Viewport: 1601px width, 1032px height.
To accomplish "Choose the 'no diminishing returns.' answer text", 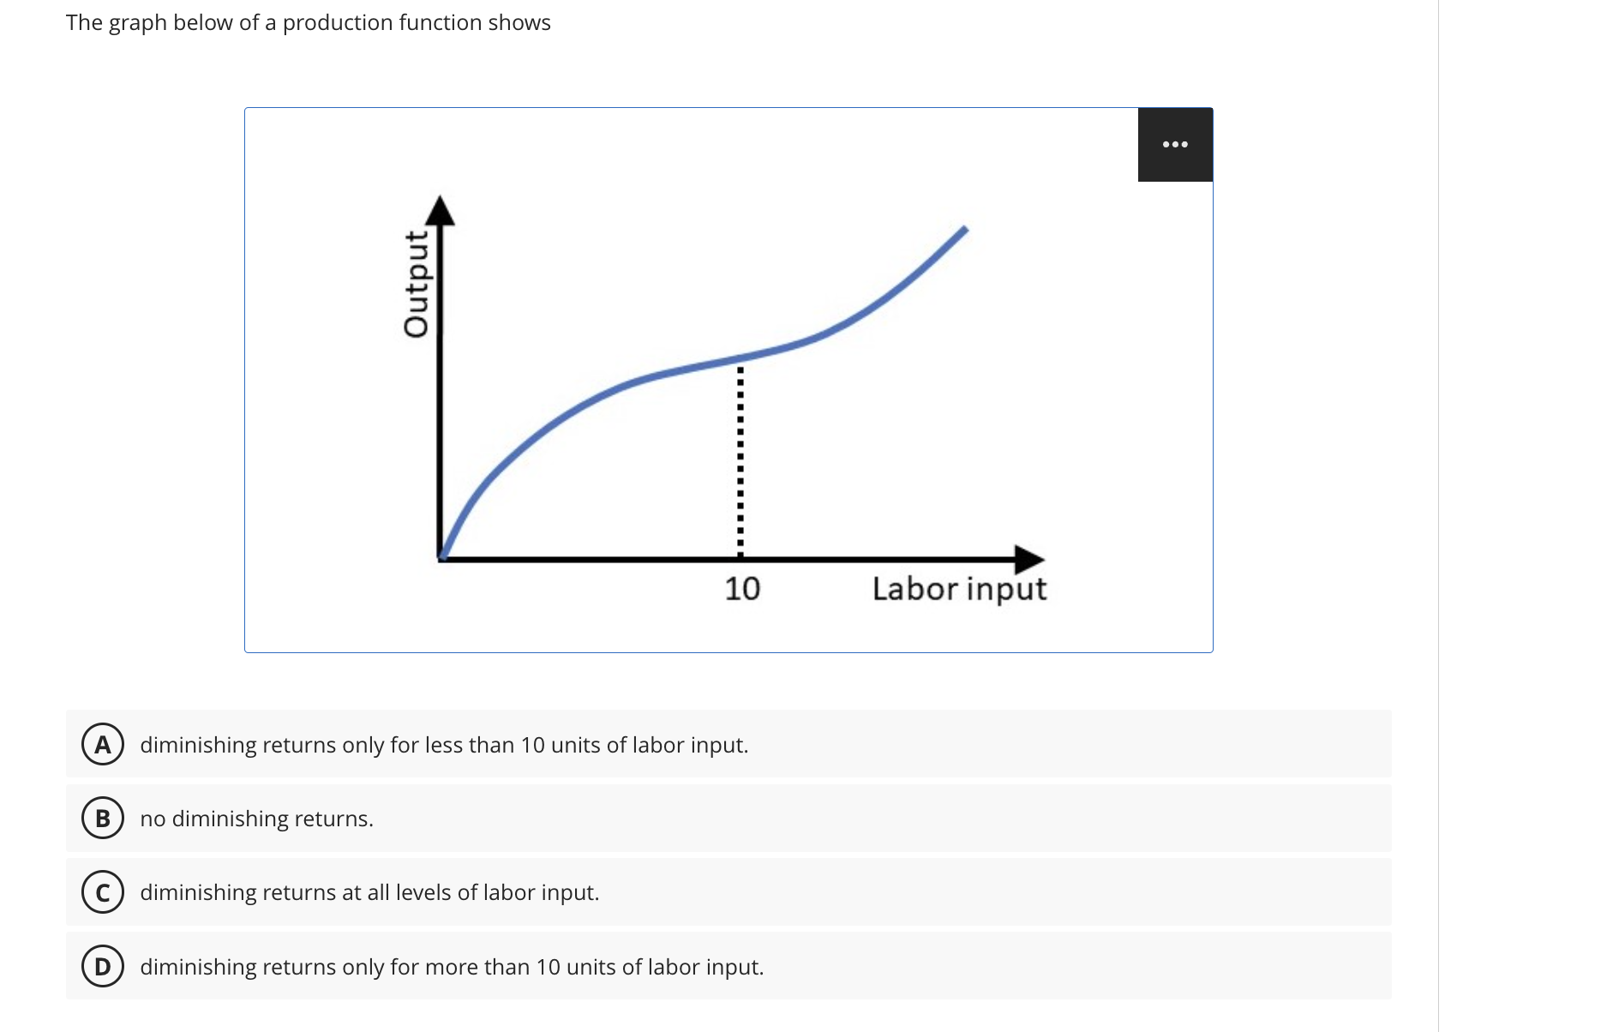I will [x=256, y=819].
